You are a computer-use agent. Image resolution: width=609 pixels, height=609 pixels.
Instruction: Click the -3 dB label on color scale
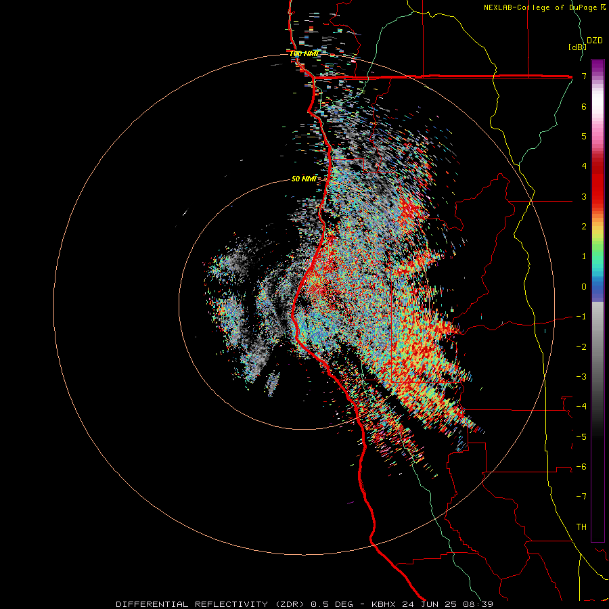581,376
